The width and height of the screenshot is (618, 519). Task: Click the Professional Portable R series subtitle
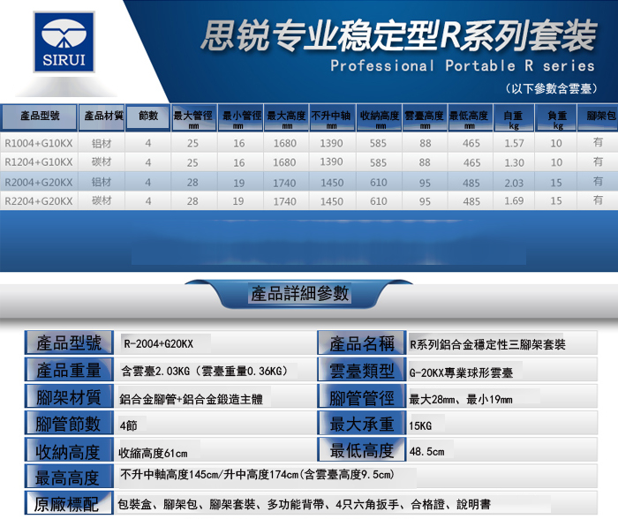[463, 66]
